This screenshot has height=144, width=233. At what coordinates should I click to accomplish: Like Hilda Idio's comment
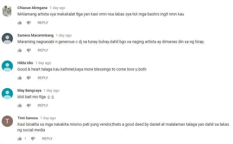(20, 78)
